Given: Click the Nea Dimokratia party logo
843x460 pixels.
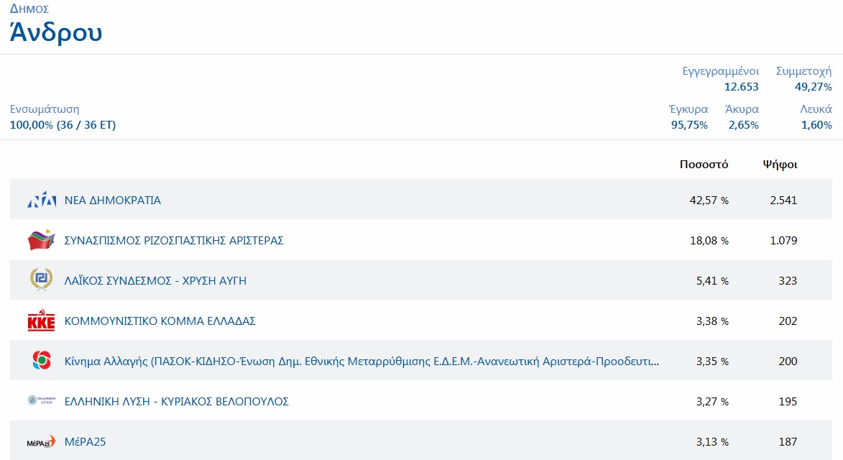Looking at the screenshot, I should click(41, 201).
